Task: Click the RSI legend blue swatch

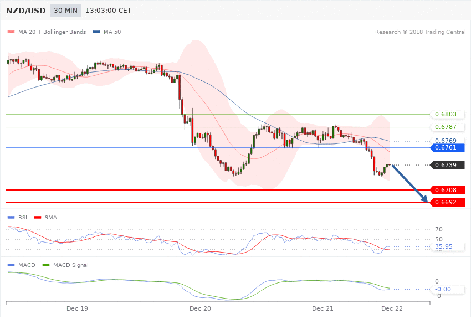Action: [x=11, y=218]
